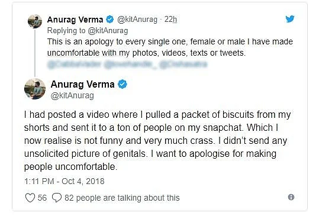Click @kitAnurag handle next to 22h
The height and width of the screenshot is (219, 316).
click(x=137, y=20)
